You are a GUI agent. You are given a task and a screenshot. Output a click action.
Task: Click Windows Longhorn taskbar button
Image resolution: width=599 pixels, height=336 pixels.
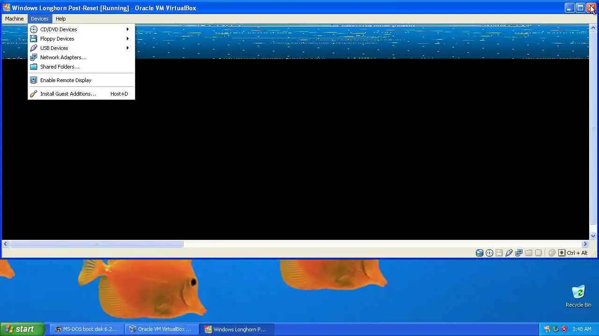coord(236,329)
